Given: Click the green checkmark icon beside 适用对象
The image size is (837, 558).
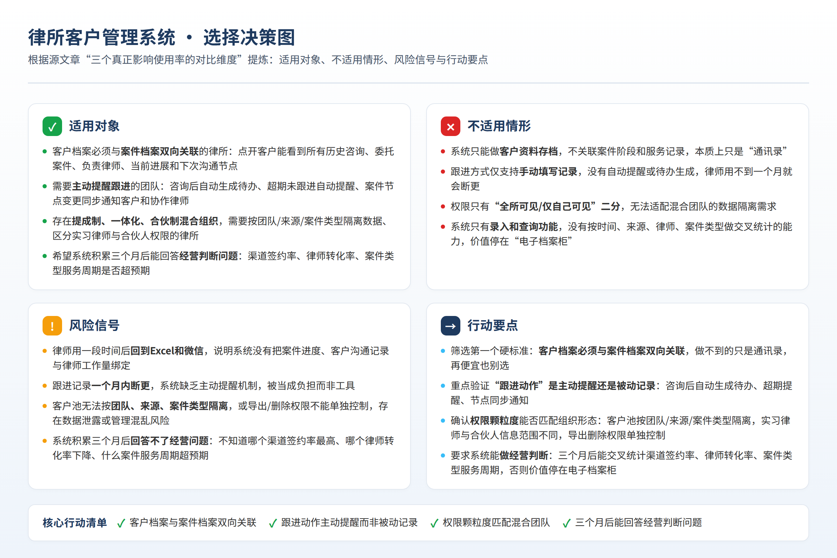Looking at the screenshot, I should point(52,126).
